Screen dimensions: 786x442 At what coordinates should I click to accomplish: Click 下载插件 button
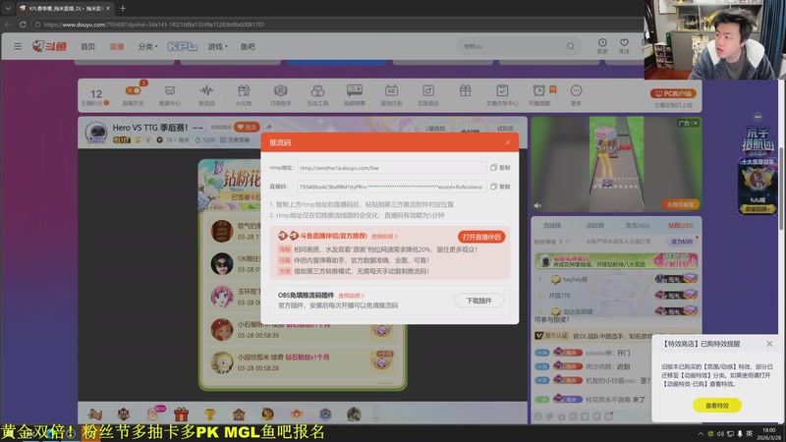pos(478,301)
